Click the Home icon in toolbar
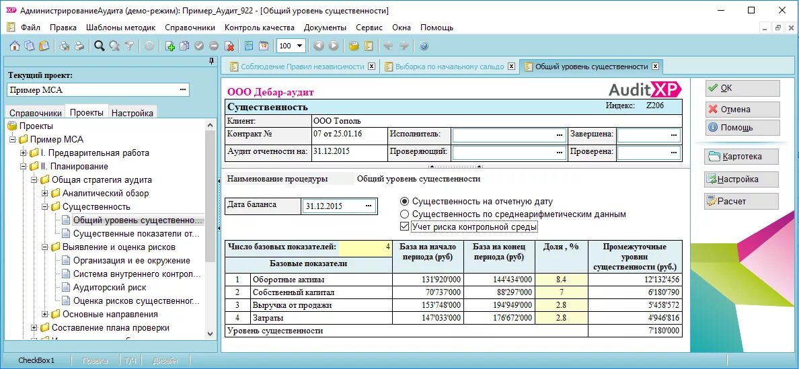 [x=15, y=46]
